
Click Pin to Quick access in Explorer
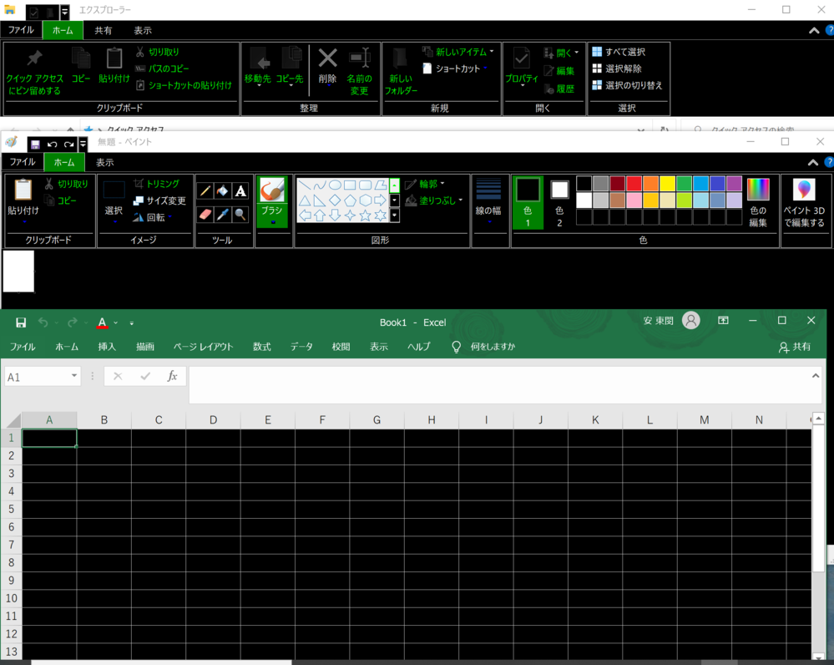coord(34,71)
